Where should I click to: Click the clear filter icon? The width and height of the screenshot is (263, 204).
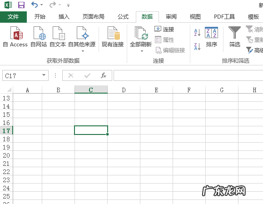coord(249,29)
